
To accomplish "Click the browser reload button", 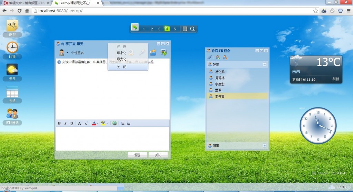I will tap(20, 11).
